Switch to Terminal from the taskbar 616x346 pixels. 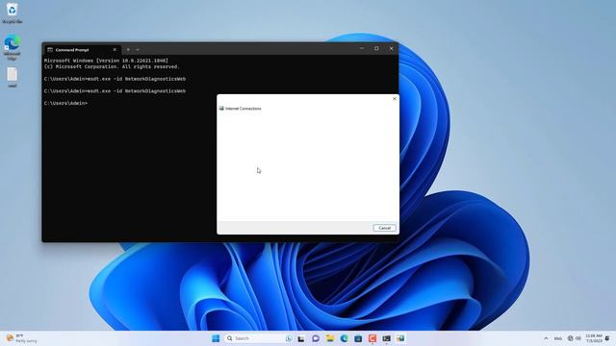[x=387, y=338]
